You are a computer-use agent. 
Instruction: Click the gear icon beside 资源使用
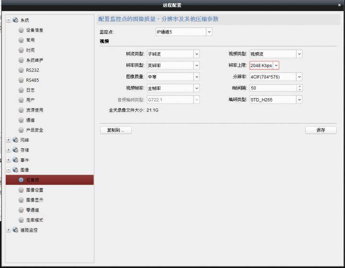coord(21,110)
